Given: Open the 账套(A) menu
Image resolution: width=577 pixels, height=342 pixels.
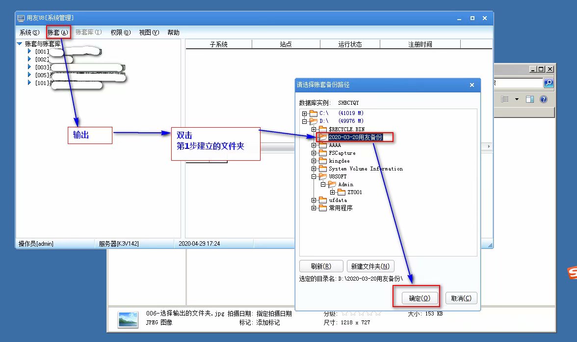Looking at the screenshot, I should [58, 32].
